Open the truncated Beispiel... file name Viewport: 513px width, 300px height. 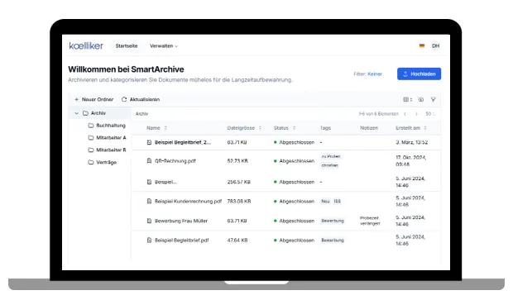(165, 182)
